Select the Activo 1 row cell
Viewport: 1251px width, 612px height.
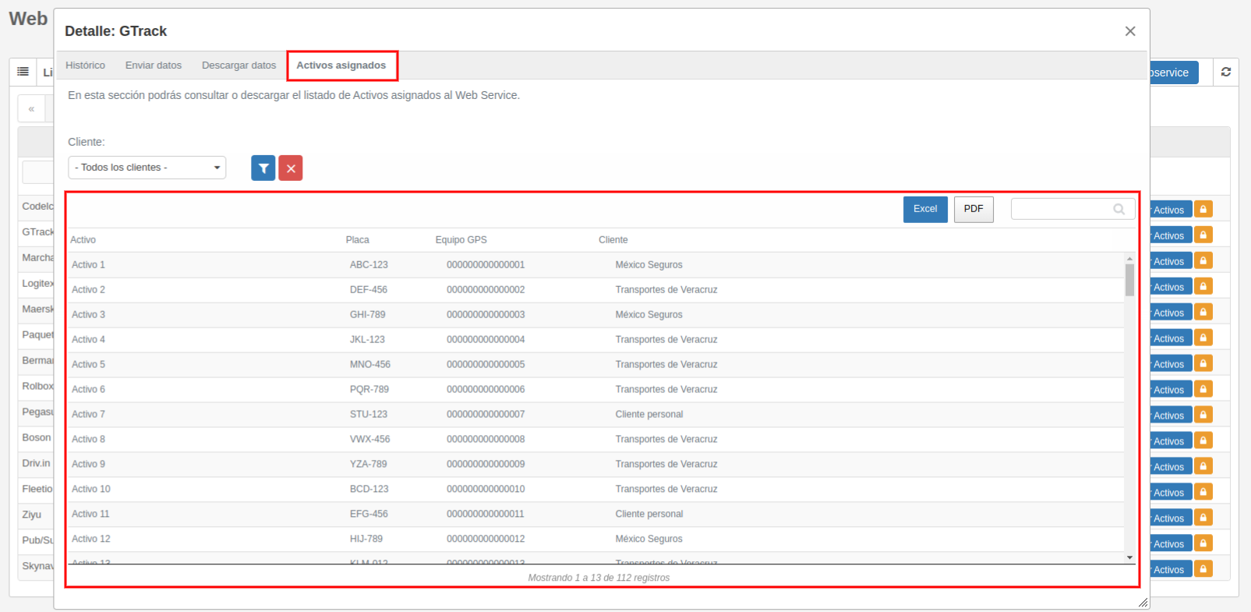pyautogui.click(x=88, y=265)
